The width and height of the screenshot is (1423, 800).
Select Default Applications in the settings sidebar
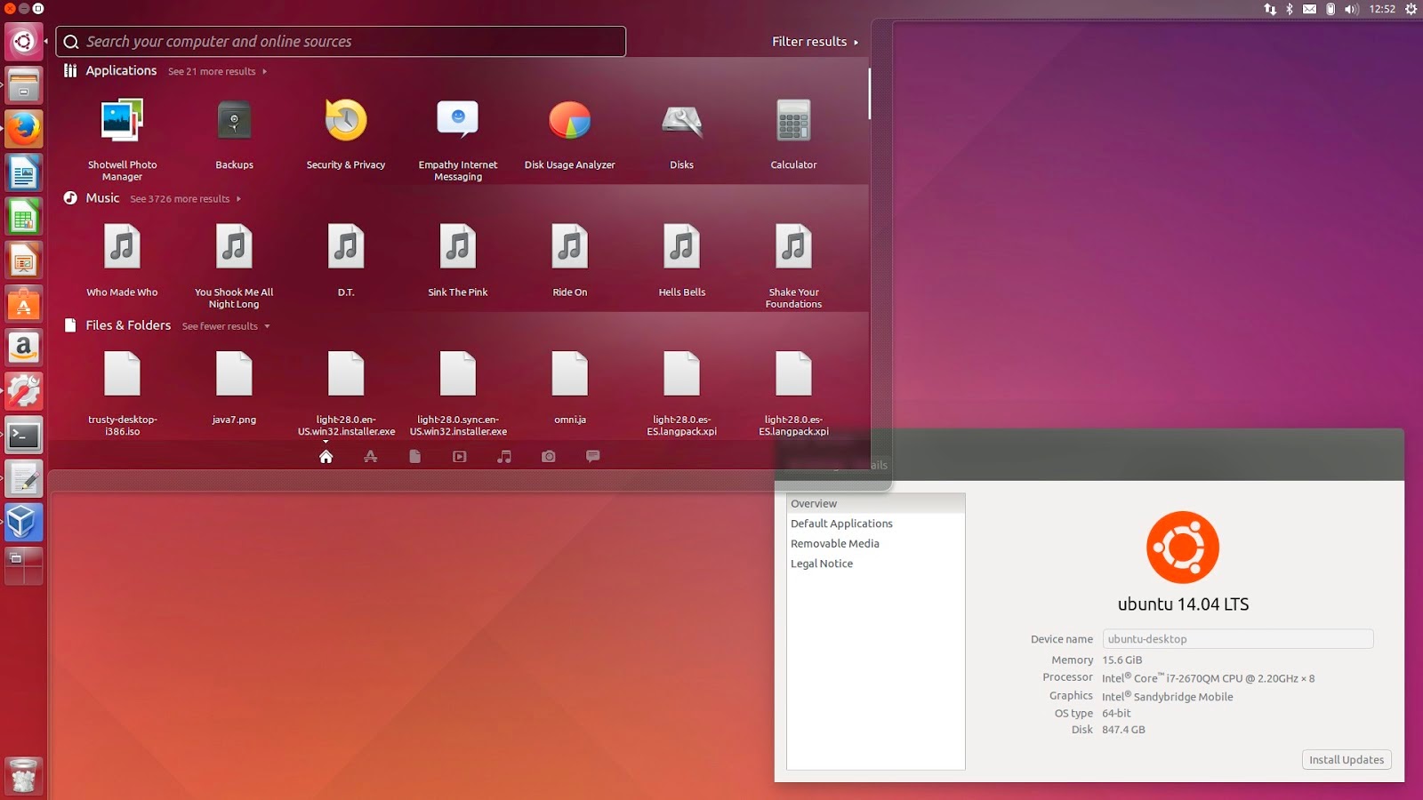841,524
